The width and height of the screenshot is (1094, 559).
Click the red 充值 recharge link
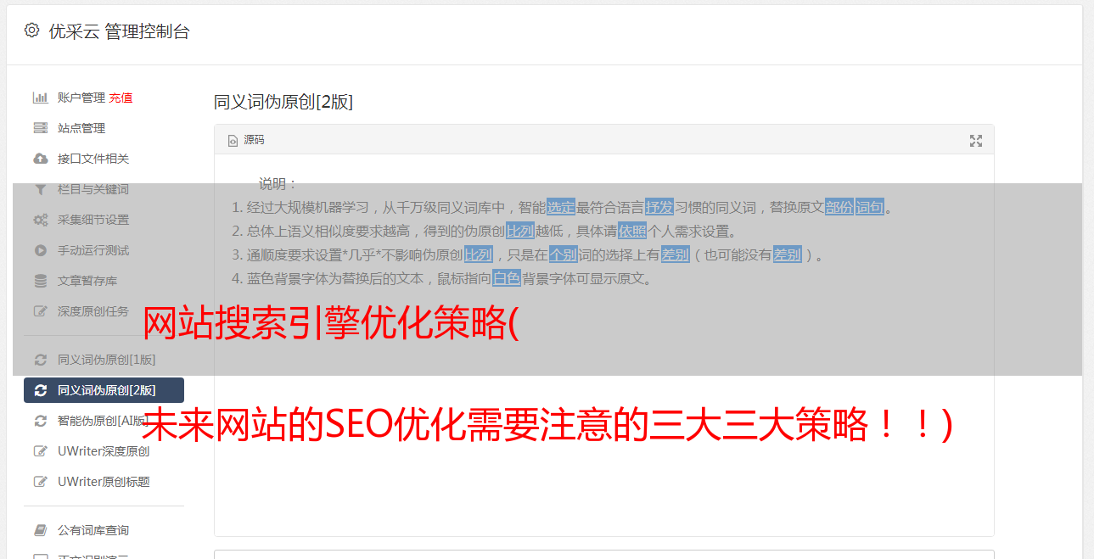coord(121,98)
